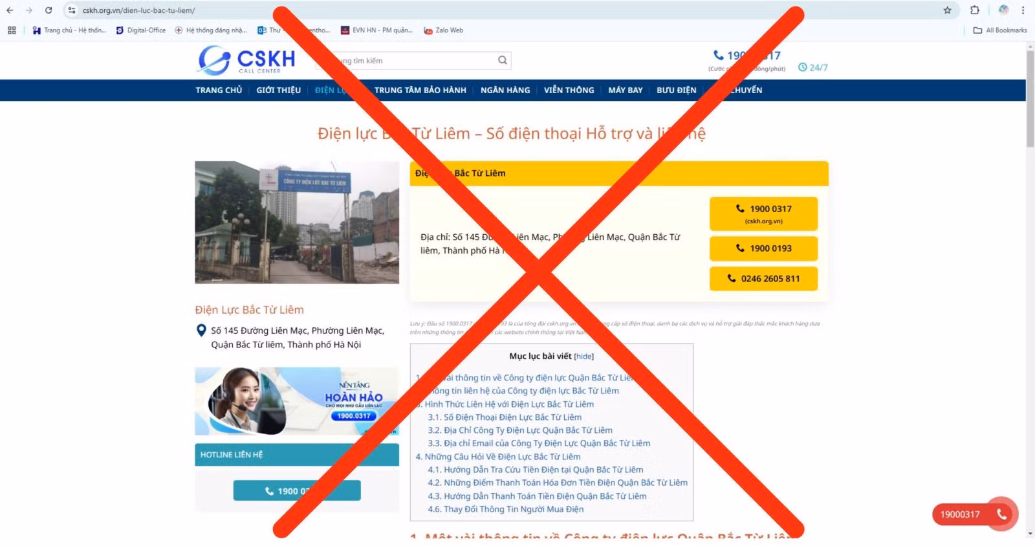Open the VIỄN THÔNG menu item
Viewport: 1035px width, 546px height.
(x=569, y=91)
